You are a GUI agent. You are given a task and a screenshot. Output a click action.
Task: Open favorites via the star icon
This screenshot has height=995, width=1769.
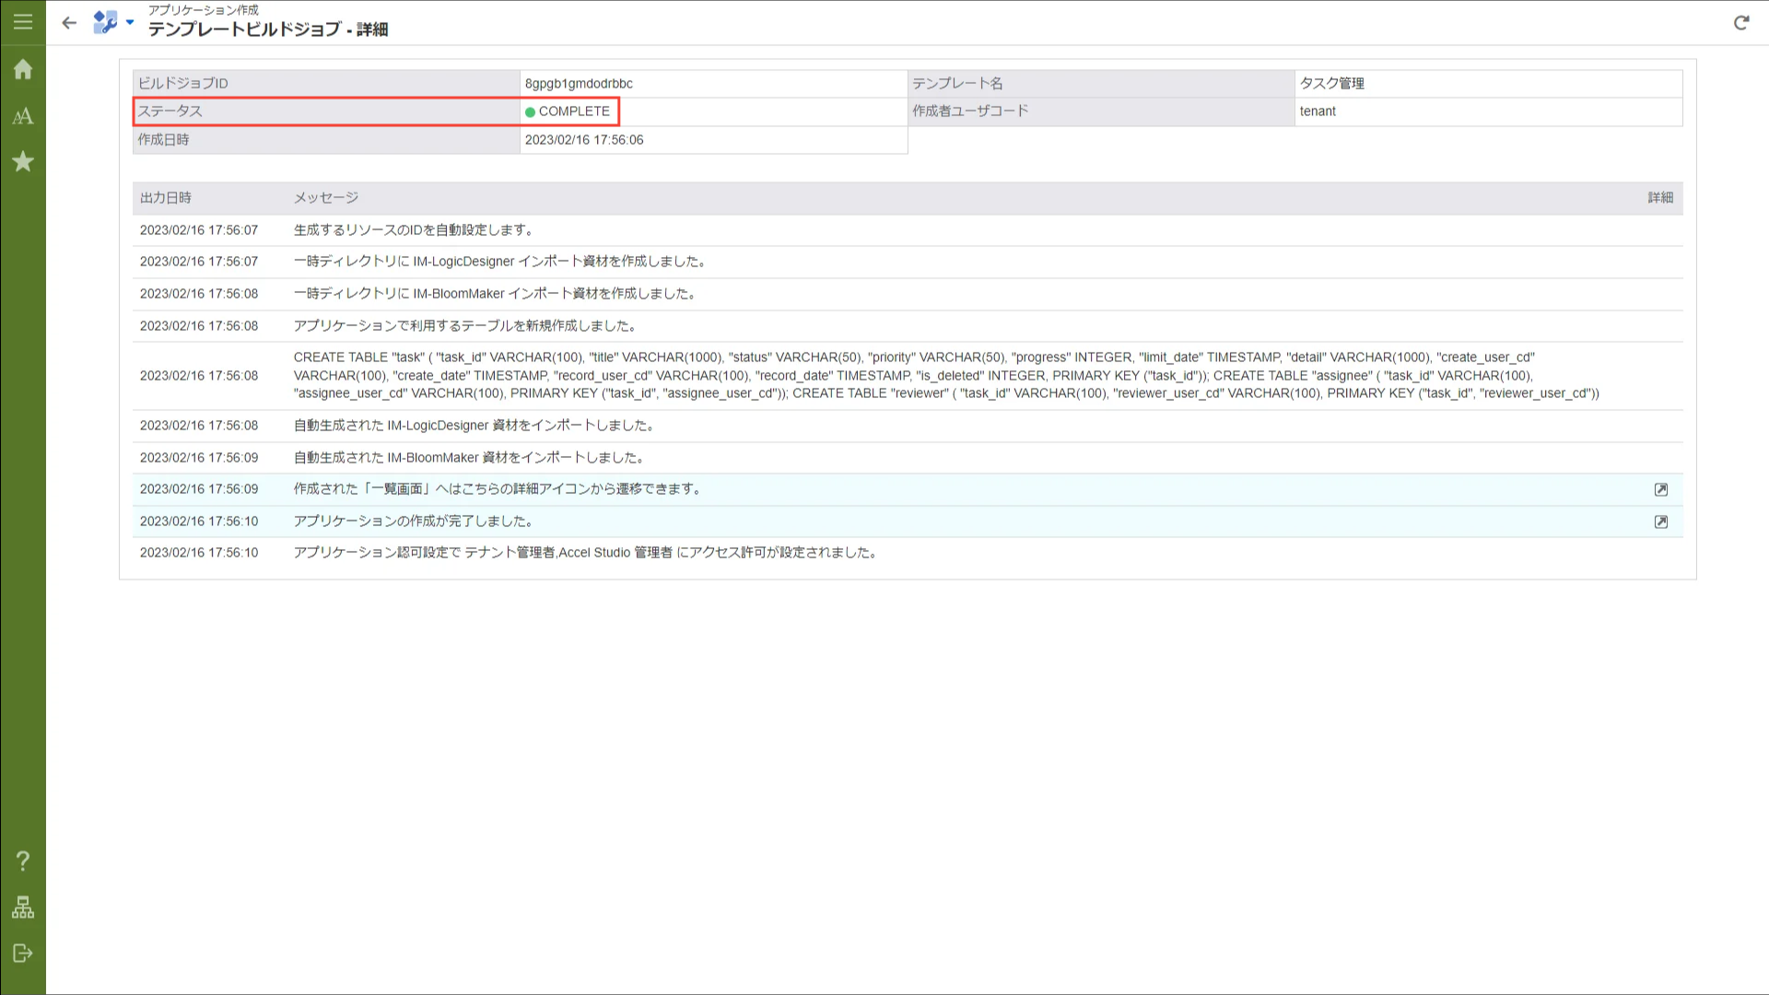point(23,162)
